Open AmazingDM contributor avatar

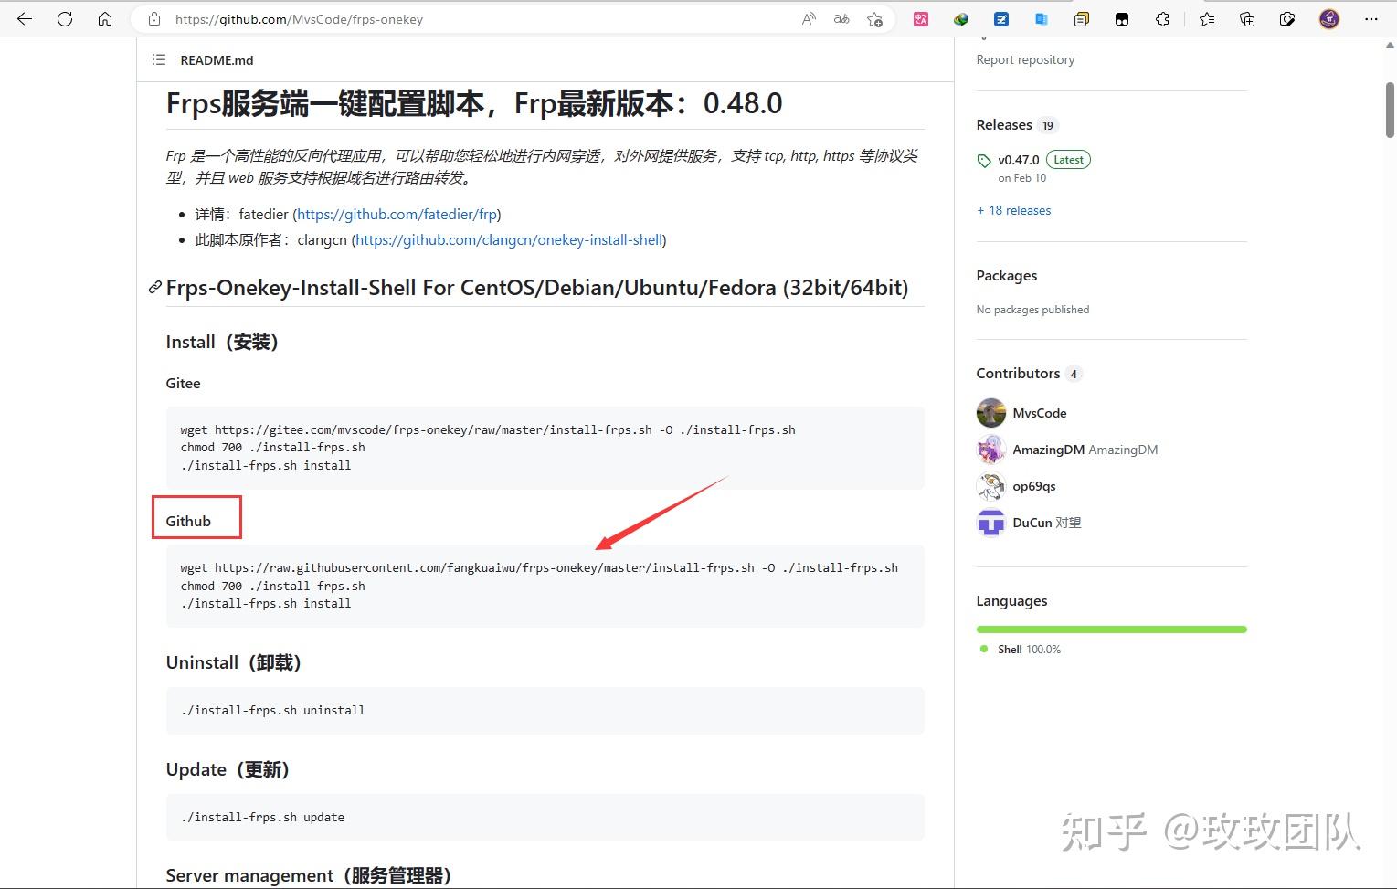990,450
